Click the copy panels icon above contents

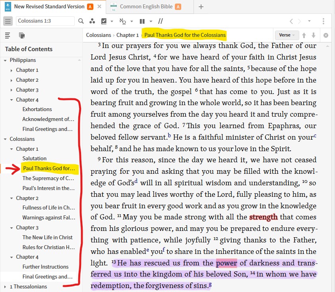coord(22,36)
